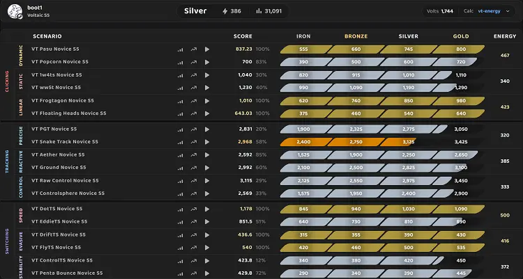
Task: Click the Silver rank badge at top
Action: [x=196, y=11]
